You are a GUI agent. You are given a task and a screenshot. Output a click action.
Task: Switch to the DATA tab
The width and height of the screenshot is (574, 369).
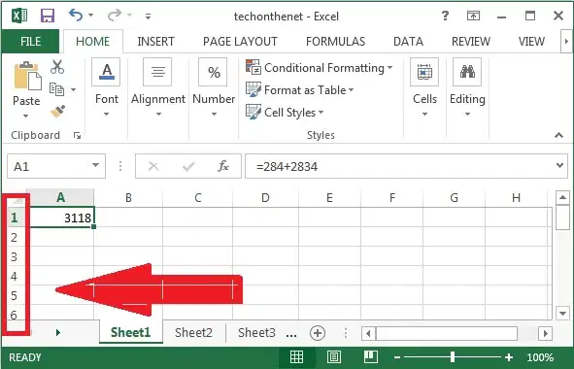[408, 42]
